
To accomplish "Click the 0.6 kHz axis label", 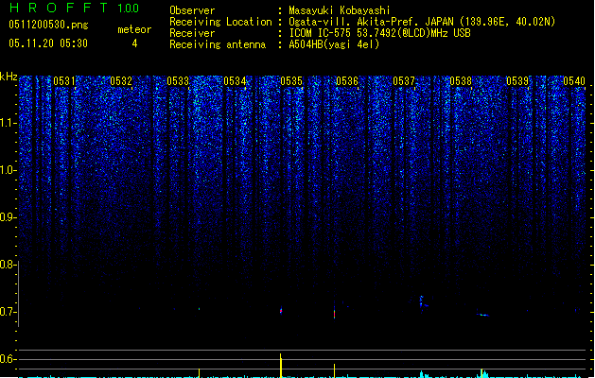I will [x=8, y=359].
